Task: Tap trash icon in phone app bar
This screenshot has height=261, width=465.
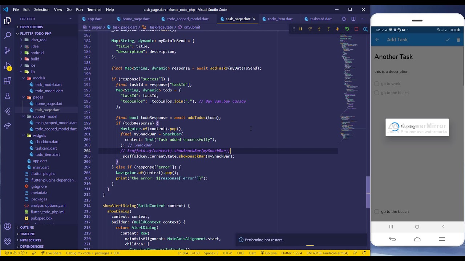Action: click(458, 40)
